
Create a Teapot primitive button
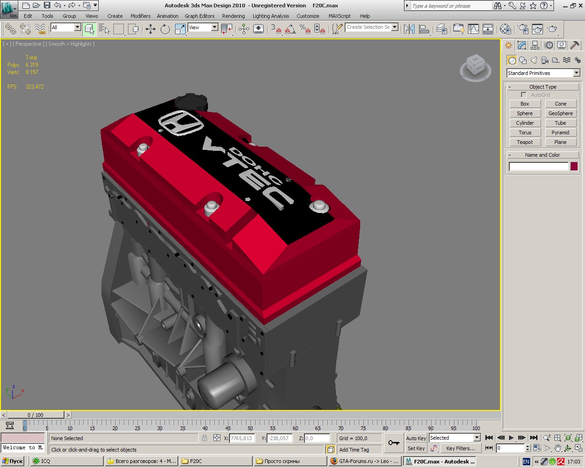(x=525, y=142)
